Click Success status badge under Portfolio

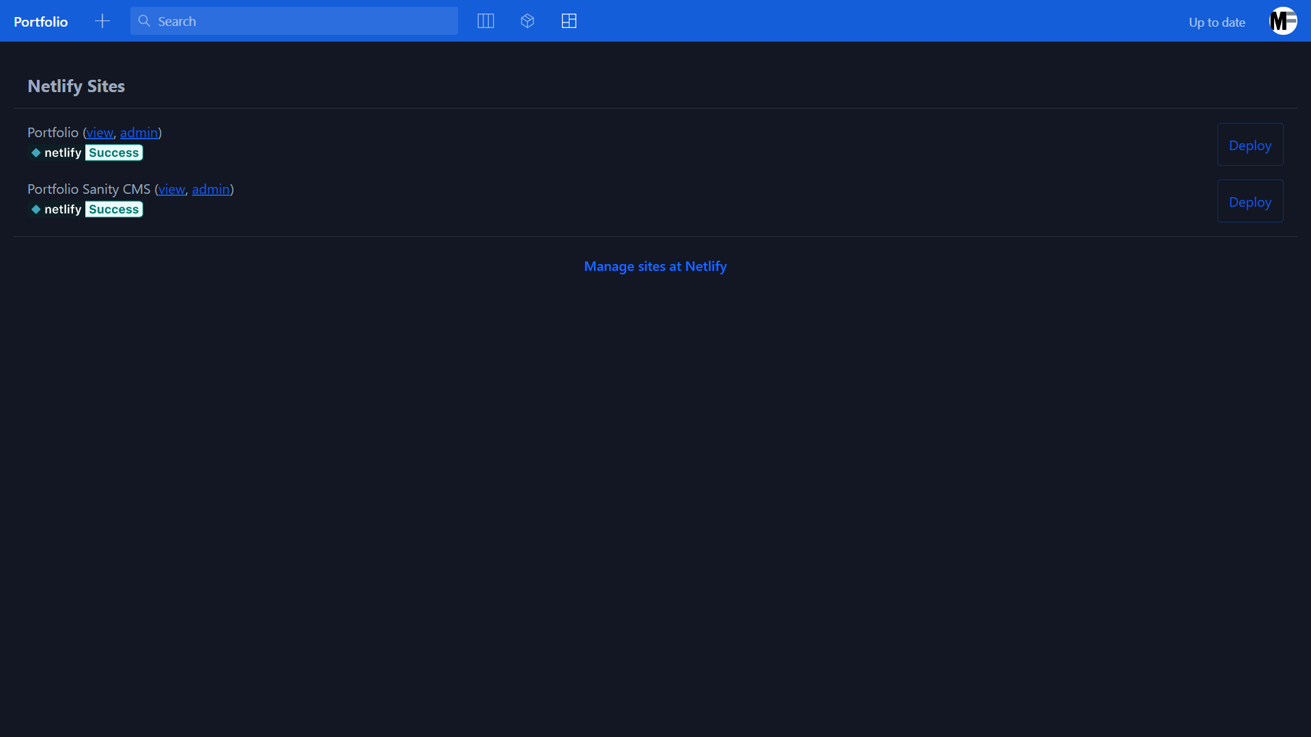pyautogui.click(x=114, y=153)
